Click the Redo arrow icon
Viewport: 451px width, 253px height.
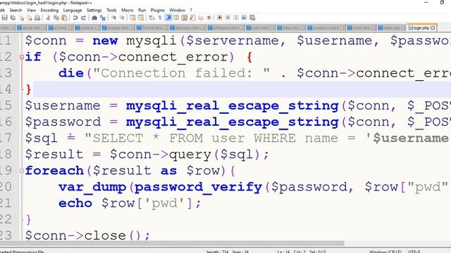84,18
